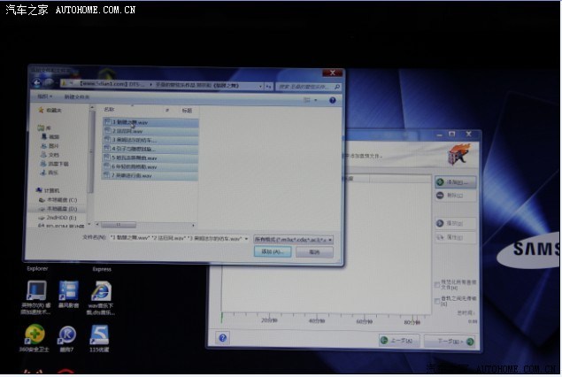Open the 360 Security Guard desktop shortcut
Screen dimensions: 562x377
[x=35, y=335]
